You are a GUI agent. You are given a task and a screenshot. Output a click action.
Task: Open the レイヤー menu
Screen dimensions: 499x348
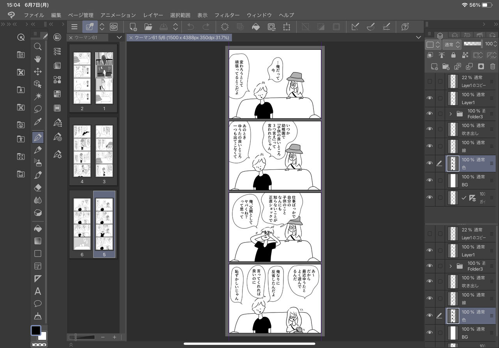tap(153, 15)
